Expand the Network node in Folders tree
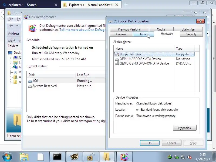Viewport: 216px width, 162px height. (x=11, y=67)
